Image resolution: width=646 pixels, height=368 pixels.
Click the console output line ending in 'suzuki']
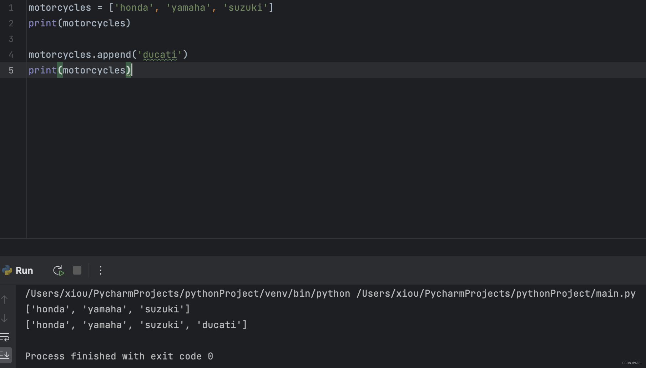(108, 309)
